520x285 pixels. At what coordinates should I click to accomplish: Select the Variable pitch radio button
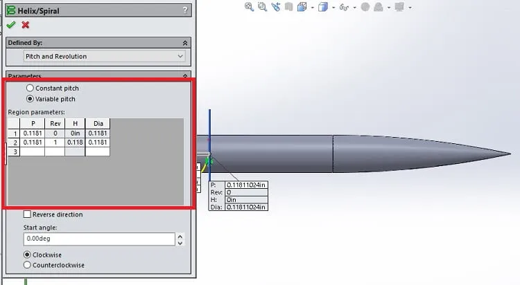coord(30,99)
